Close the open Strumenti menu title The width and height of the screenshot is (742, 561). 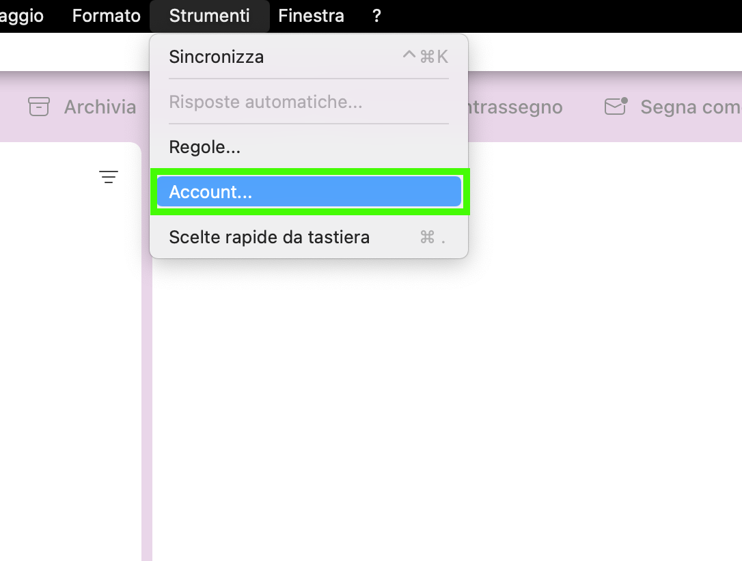tap(209, 16)
